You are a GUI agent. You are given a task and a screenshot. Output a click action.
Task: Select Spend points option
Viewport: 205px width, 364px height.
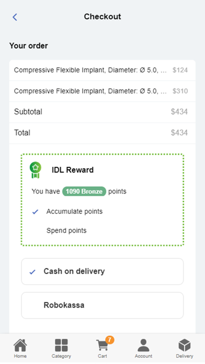click(66, 231)
